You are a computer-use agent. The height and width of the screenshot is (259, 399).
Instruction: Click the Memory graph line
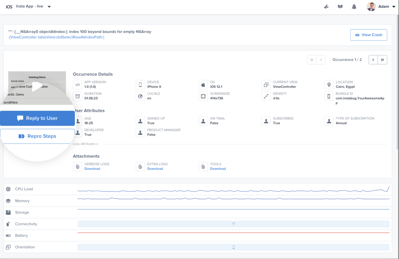tap(233, 199)
